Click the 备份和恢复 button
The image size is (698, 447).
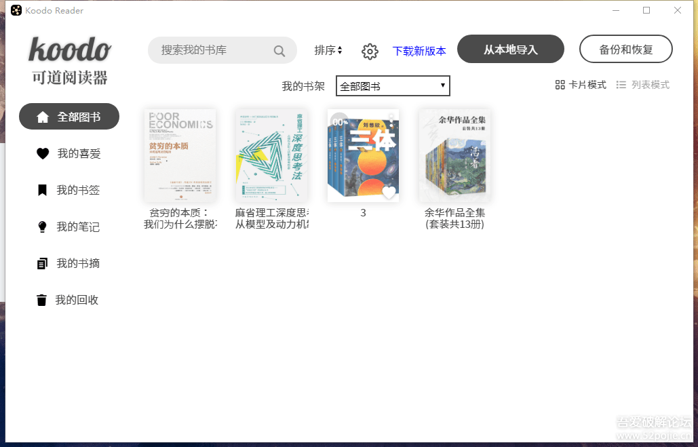626,49
